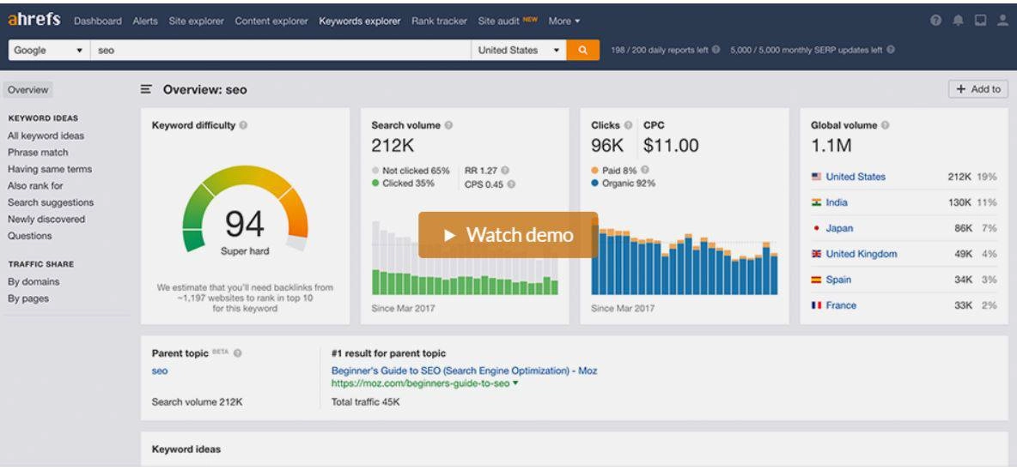Screen dimensions: 1017x470
Task: Click the keyword input field containing seo
Action: (280, 50)
